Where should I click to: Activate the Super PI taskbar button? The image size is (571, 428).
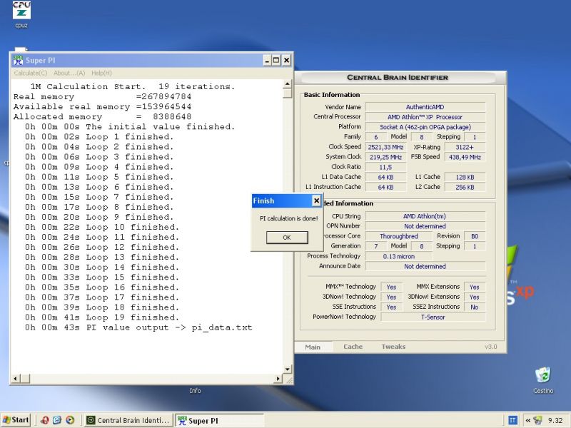coord(219,420)
